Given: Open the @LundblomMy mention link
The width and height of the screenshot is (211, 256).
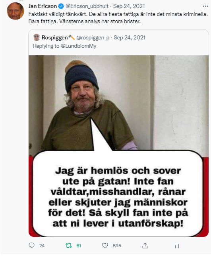Looking at the screenshot, I should (x=78, y=46).
